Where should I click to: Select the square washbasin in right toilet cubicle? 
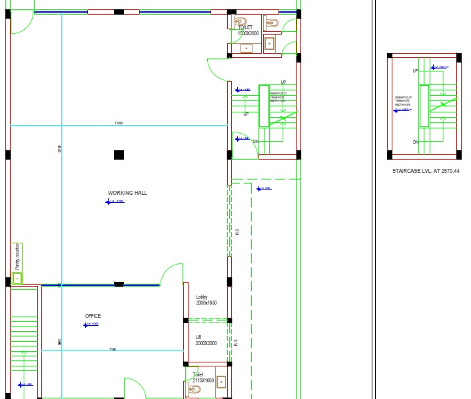click(x=269, y=44)
